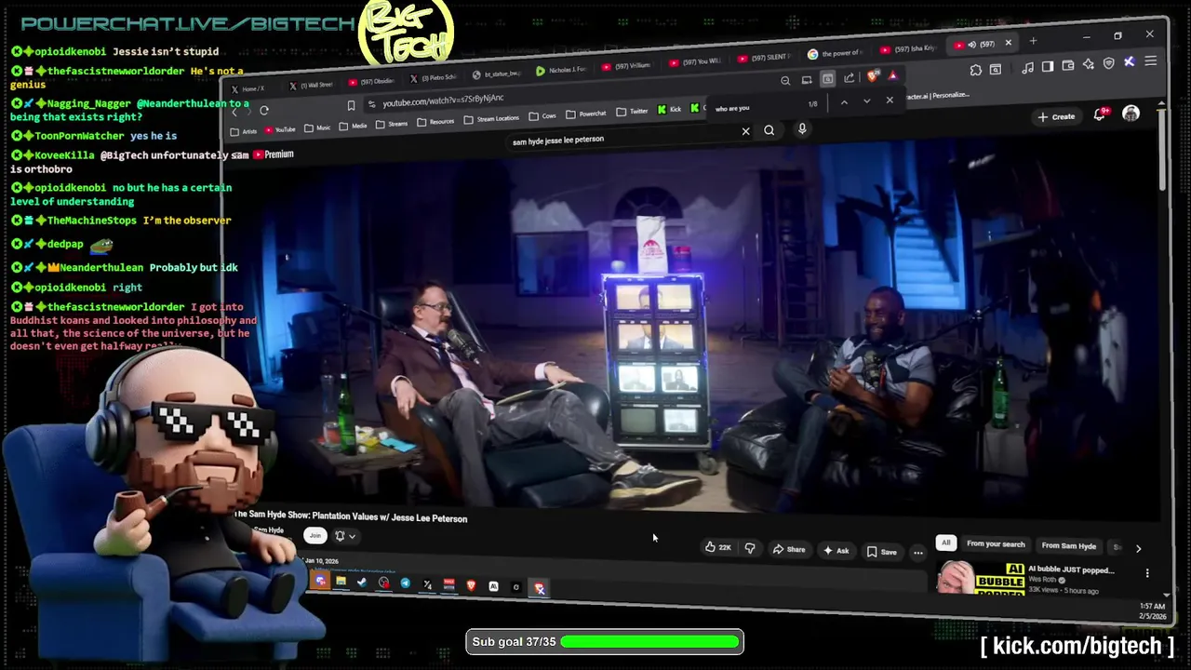The height and width of the screenshot is (670, 1191).
Task: Select the 'From your search' chip
Action: (996, 544)
